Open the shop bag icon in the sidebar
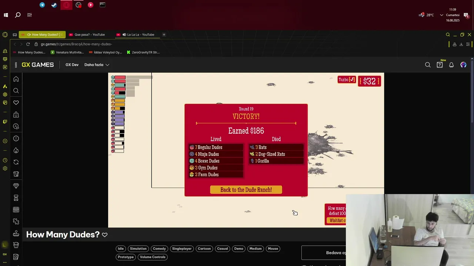Viewport: 474px width, 266px height. 16,115
